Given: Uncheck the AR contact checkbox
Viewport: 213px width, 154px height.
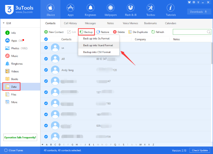Looking at the screenshot, I should (x=46, y=59).
